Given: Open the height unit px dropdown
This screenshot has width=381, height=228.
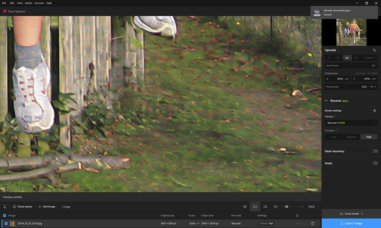Looking at the screenshot, I should click(x=374, y=79).
